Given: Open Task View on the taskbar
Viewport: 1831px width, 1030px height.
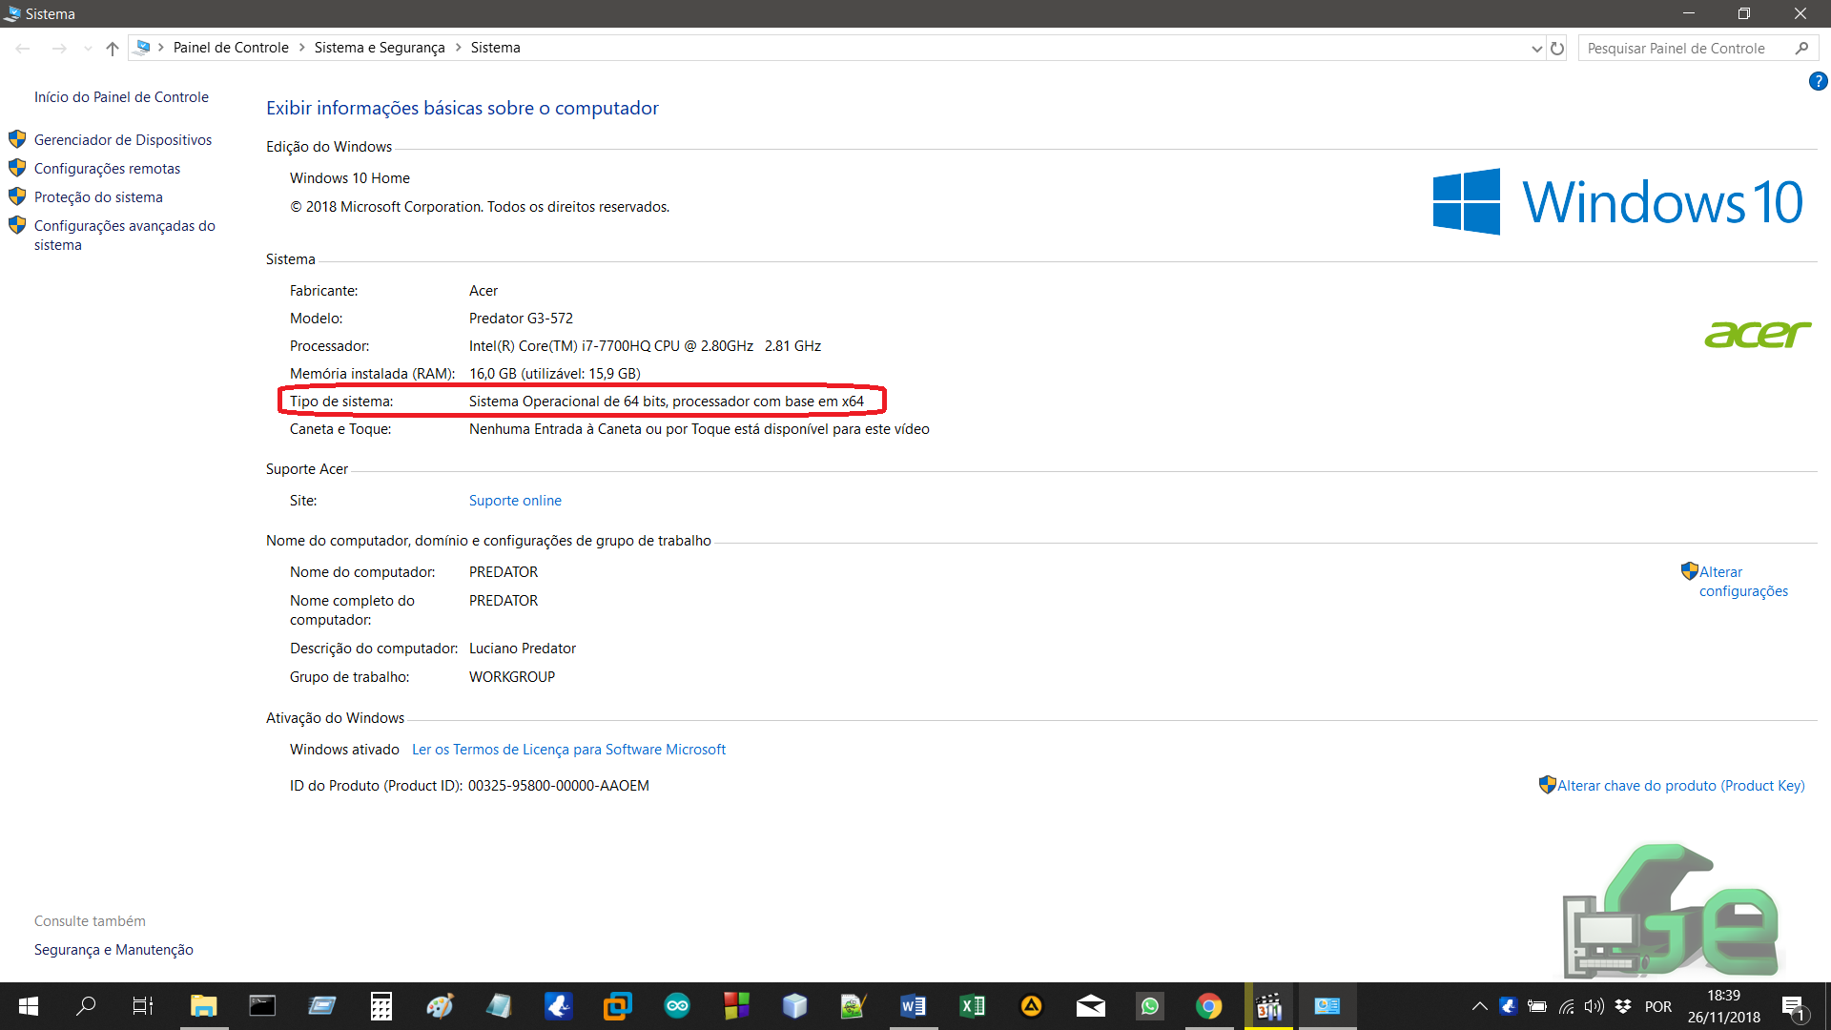Looking at the screenshot, I should (x=143, y=1006).
